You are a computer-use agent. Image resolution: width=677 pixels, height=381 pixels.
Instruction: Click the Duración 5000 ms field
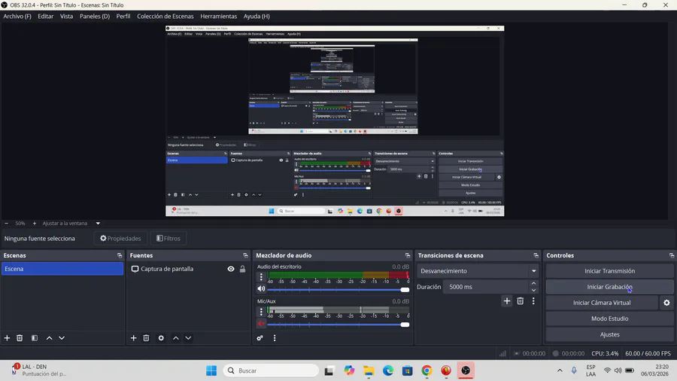(486, 287)
